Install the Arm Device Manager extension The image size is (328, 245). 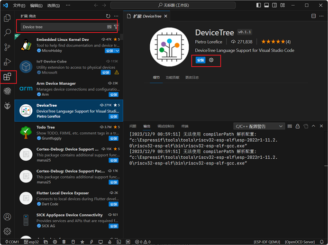point(114,95)
